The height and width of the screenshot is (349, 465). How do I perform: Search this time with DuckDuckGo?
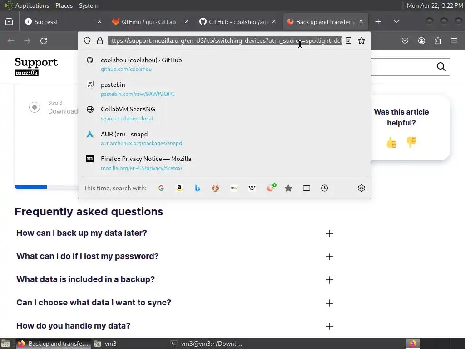tap(215, 188)
